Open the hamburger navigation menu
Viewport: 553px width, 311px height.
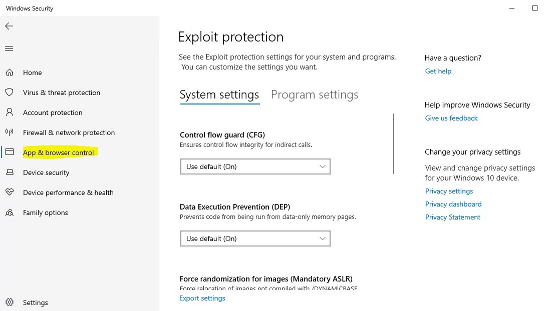9,48
